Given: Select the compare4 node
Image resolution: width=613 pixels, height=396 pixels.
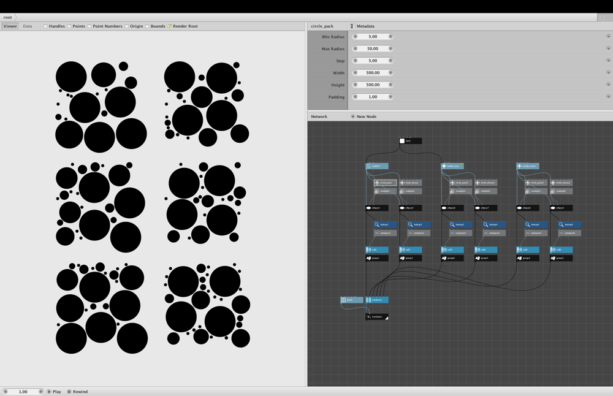Looking at the screenshot, I should (x=495, y=233).
